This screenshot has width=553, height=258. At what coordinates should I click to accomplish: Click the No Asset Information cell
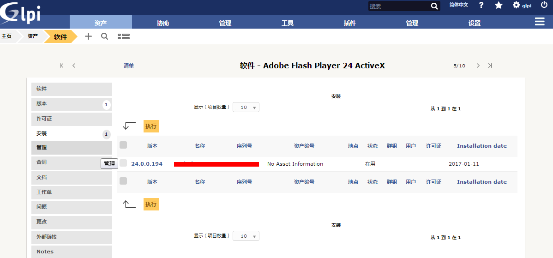tap(295, 164)
